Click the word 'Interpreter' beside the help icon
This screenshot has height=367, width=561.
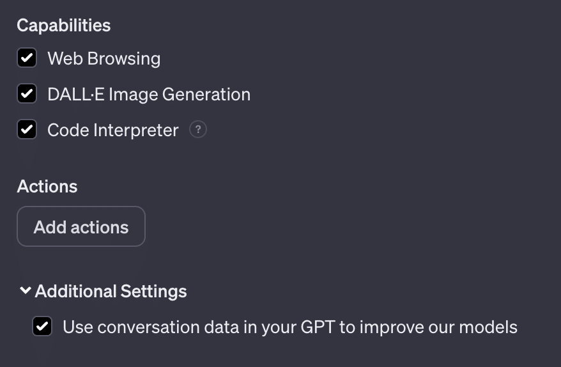tap(136, 130)
